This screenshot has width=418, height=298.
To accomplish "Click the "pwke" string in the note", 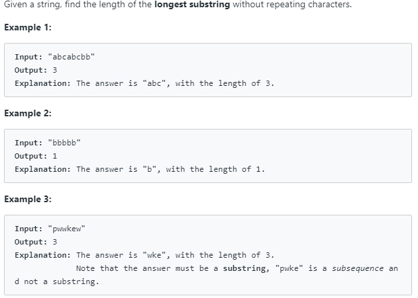I will pos(289,268).
